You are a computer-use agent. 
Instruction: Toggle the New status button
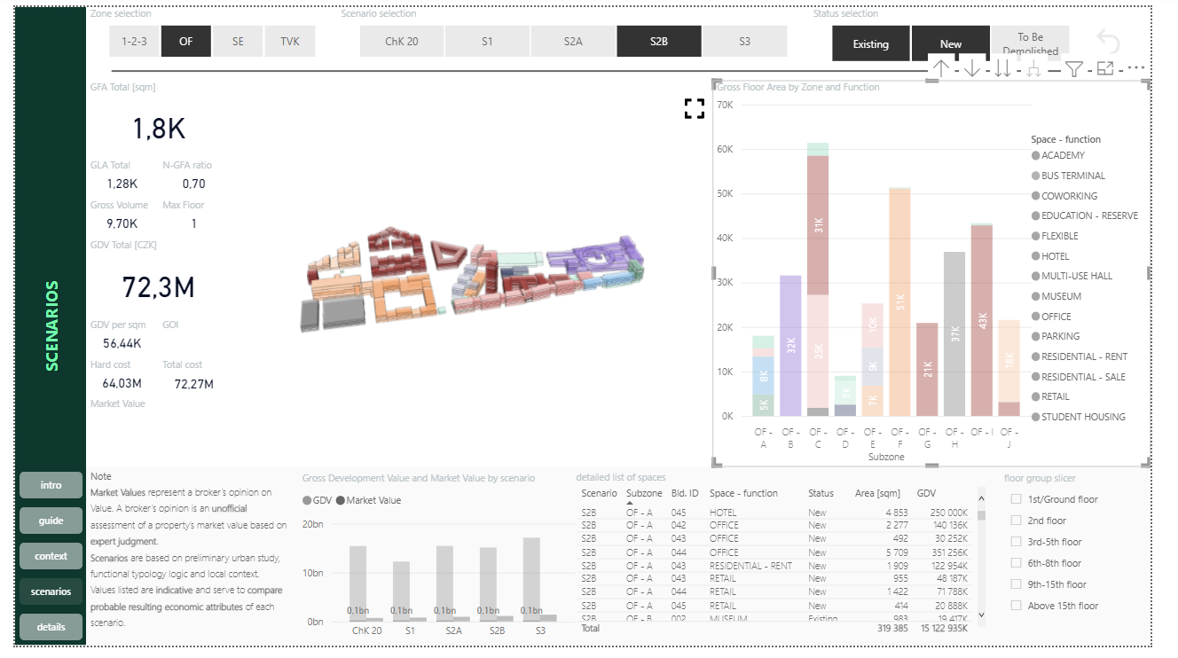pos(951,43)
